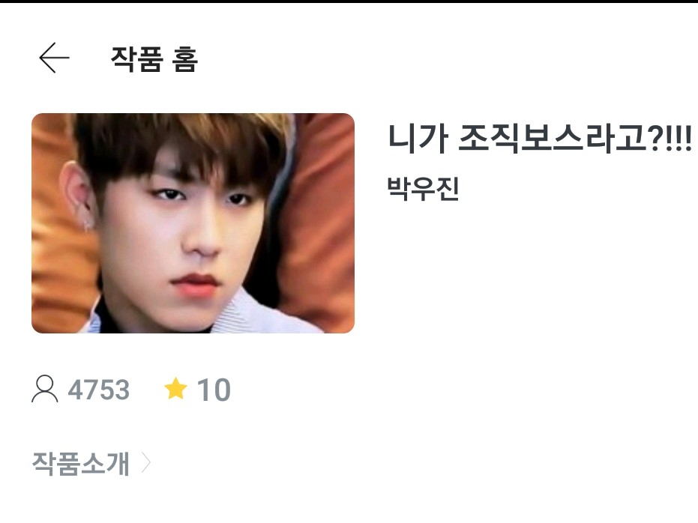Image resolution: width=698 pixels, height=523 pixels.
Task: Click the 4753 subscriber count
Action: (x=98, y=390)
